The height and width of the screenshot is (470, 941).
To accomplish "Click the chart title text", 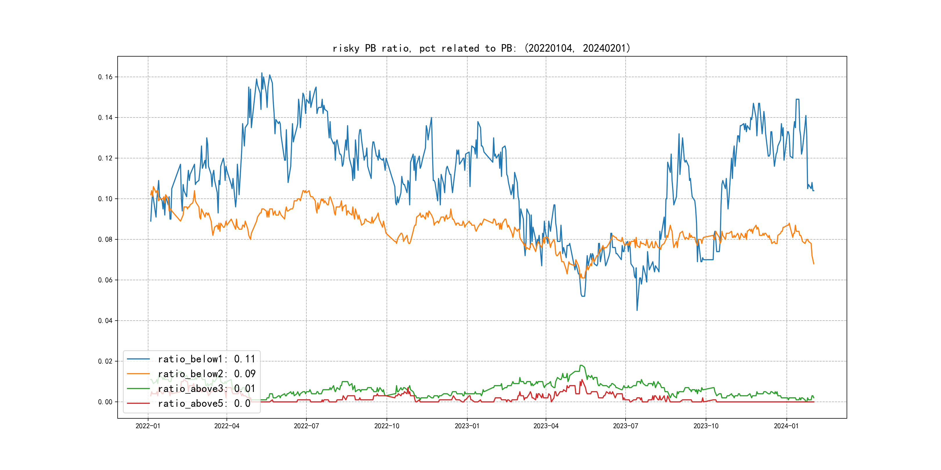I will point(482,48).
